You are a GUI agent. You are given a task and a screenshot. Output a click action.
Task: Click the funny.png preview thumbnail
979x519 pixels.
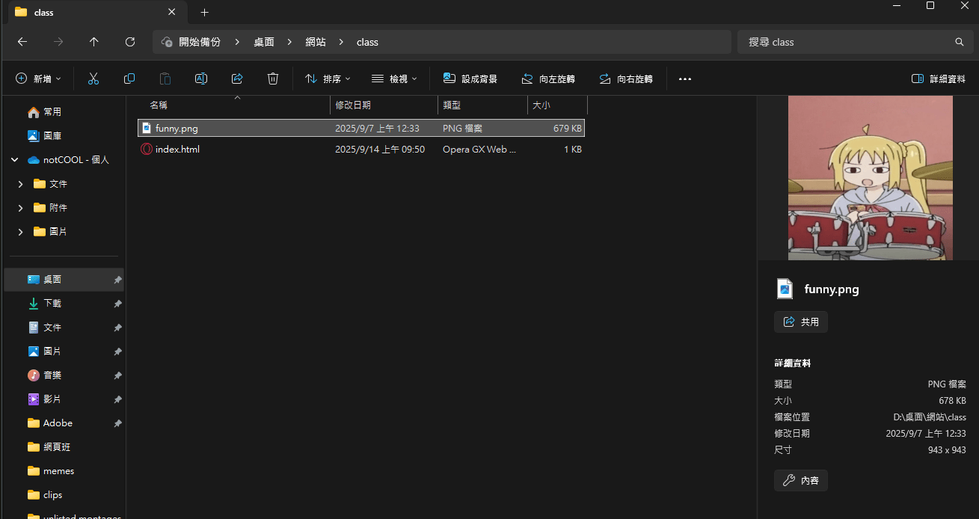[x=871, y=178]
